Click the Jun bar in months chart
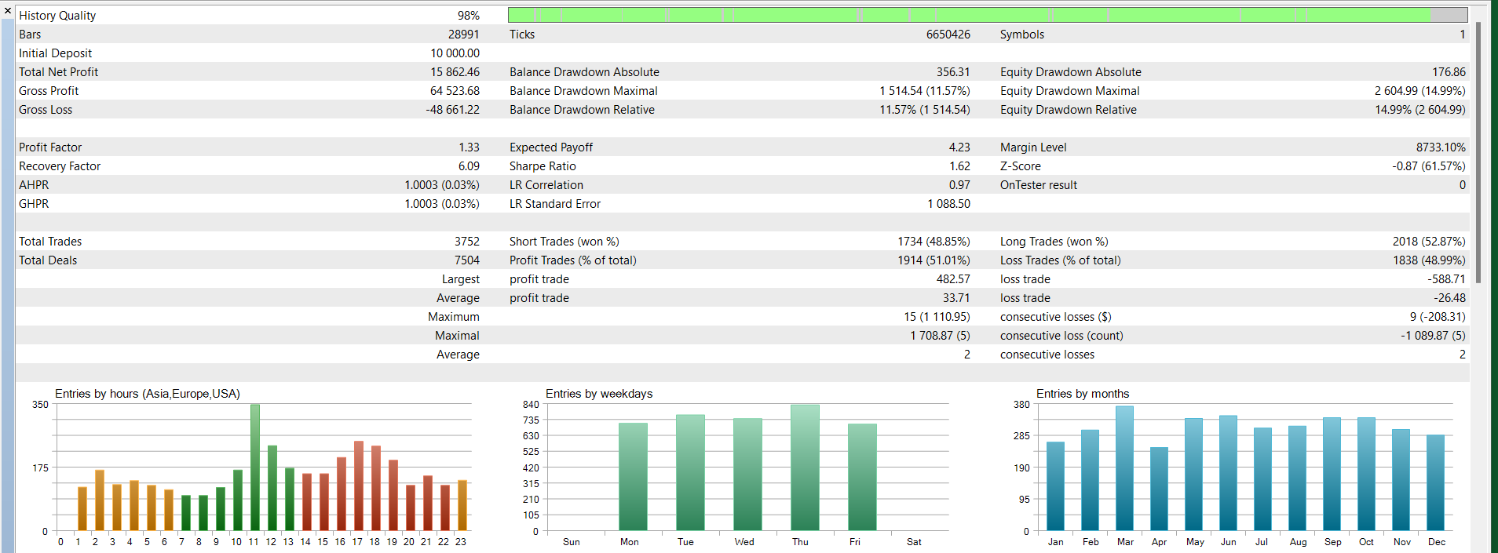The height and width of the screenshot is (553, 1498). [x=1229, y=473]
